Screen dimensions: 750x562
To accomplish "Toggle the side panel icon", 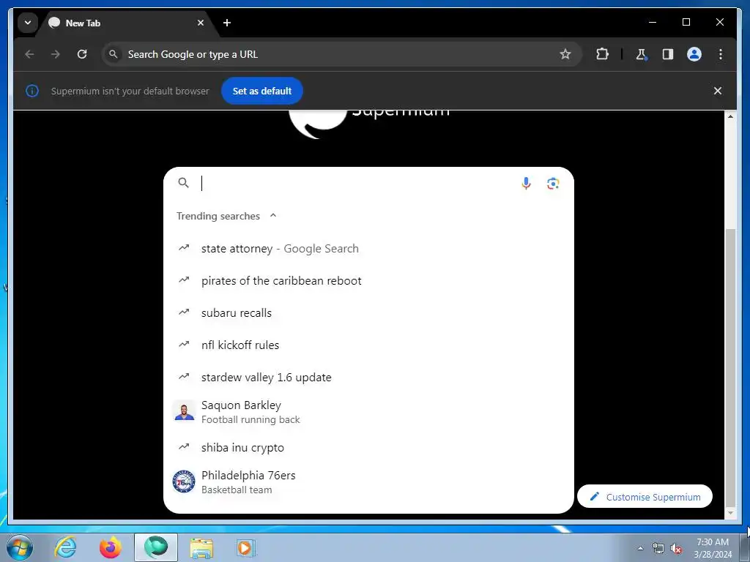I will point(668,54).
